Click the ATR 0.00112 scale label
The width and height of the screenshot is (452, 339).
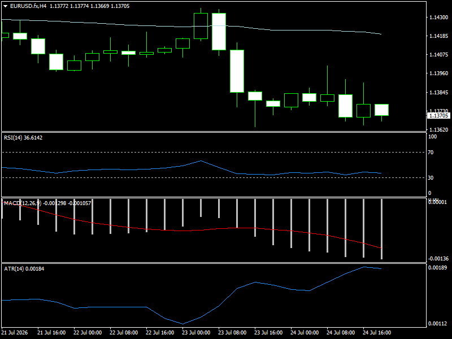point(437,324)
